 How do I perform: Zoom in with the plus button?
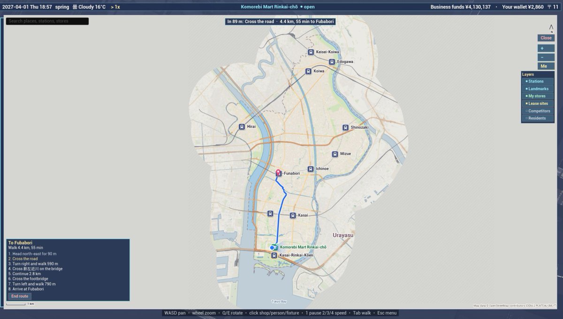pos(546,48)
